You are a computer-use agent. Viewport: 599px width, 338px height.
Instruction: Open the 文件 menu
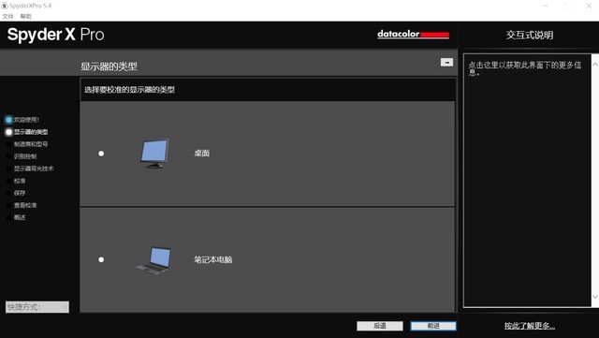(7, 16)
